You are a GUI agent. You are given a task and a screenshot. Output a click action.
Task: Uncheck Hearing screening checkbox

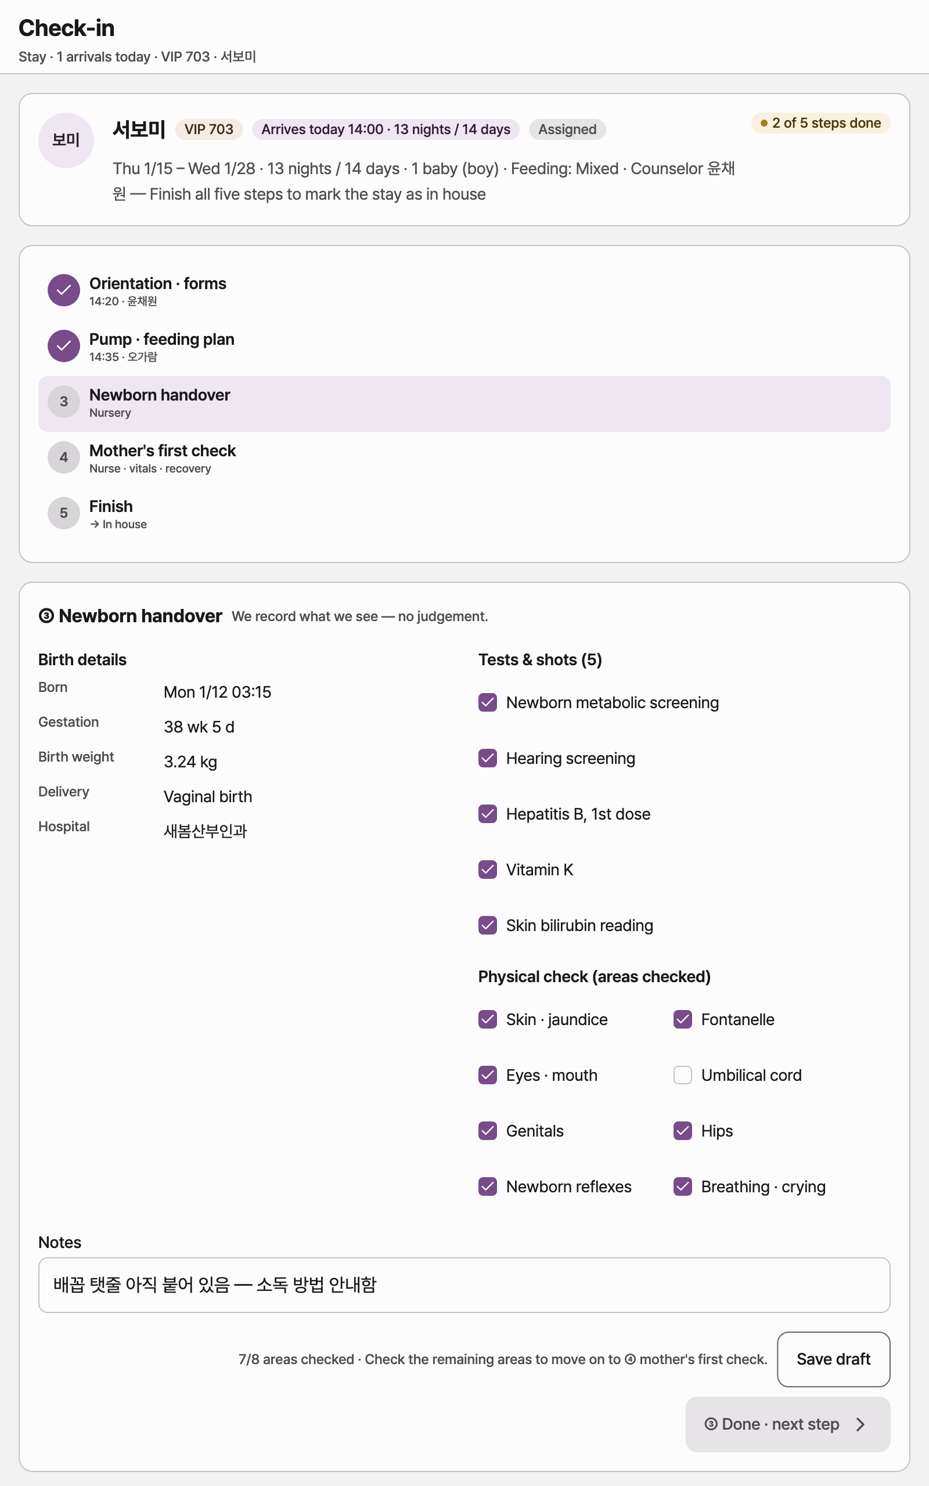tap(488, 758)
